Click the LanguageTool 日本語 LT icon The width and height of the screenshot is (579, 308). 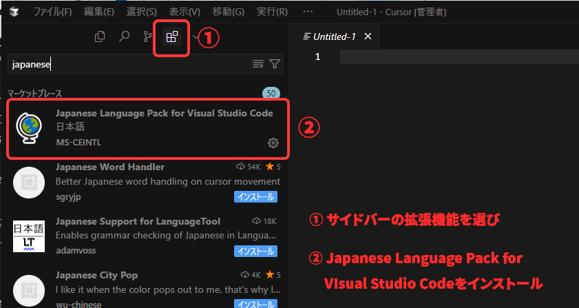(x=29, y=236)
